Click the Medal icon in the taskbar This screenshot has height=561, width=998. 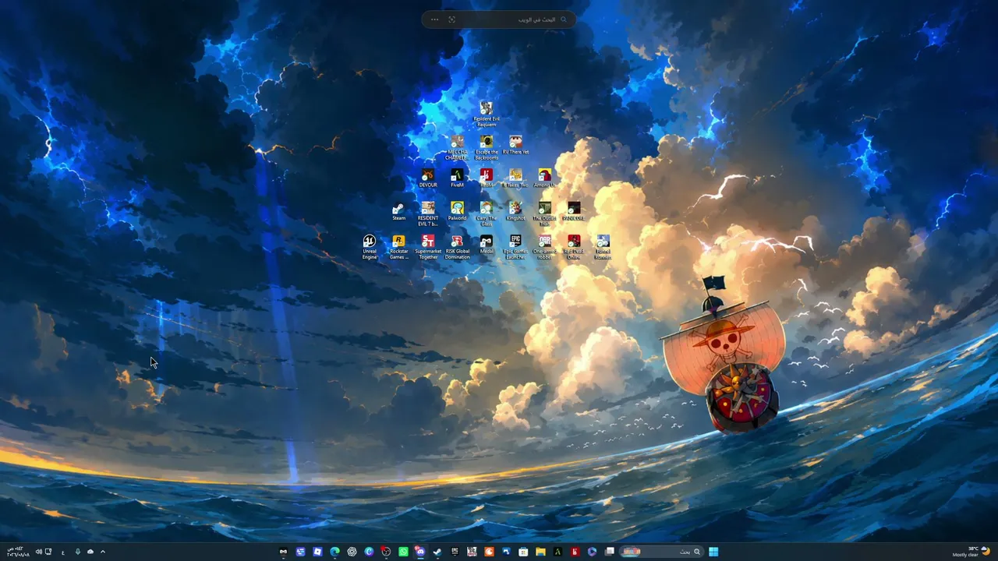[283, 552]
